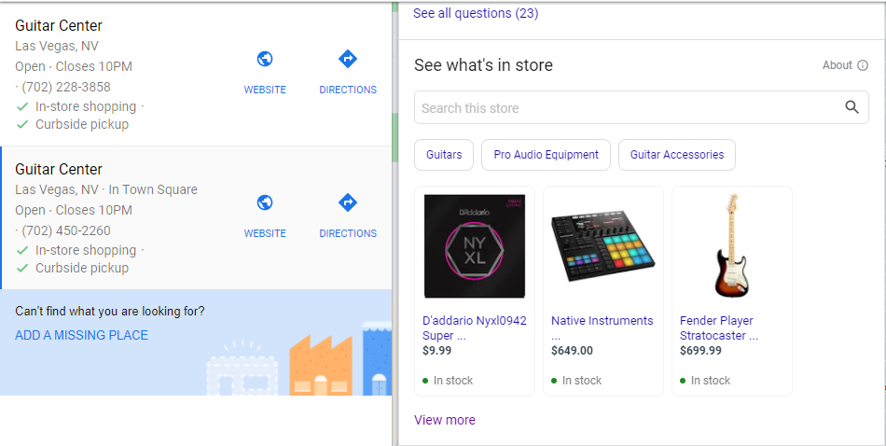Click the About label text
Viewport: 886px width, 446px height.
pyautogui.click(x=837, y=65)
